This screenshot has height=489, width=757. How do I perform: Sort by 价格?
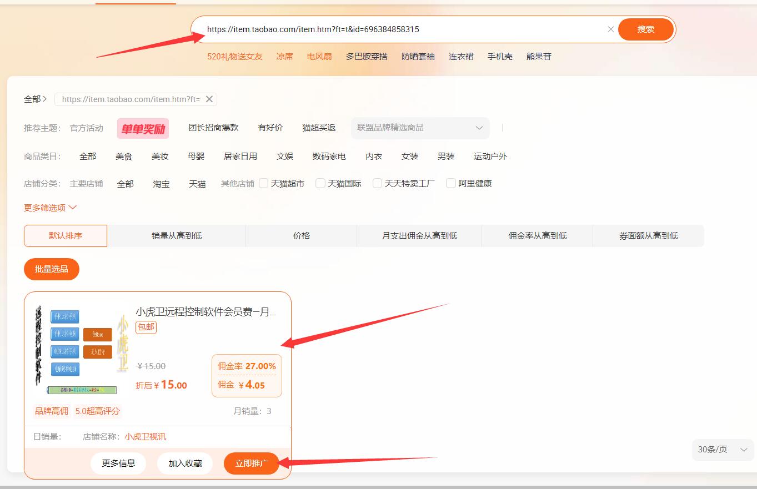[302, 236]
